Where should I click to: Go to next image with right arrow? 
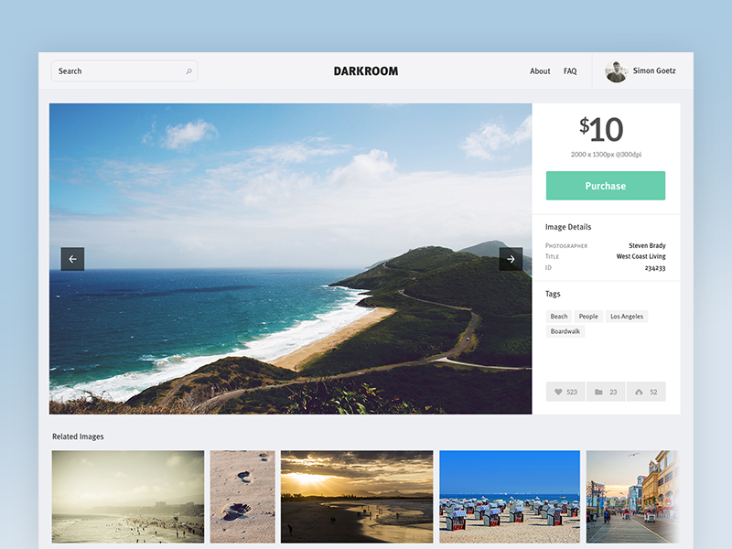click(x=511, y=259)
